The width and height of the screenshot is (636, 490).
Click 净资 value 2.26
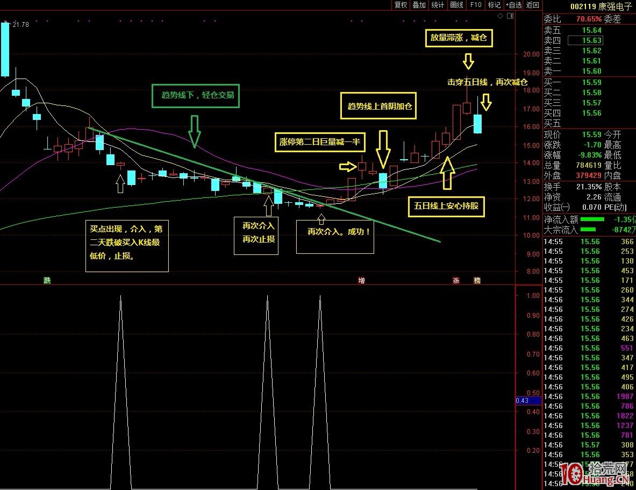click(x=594, y=197)
